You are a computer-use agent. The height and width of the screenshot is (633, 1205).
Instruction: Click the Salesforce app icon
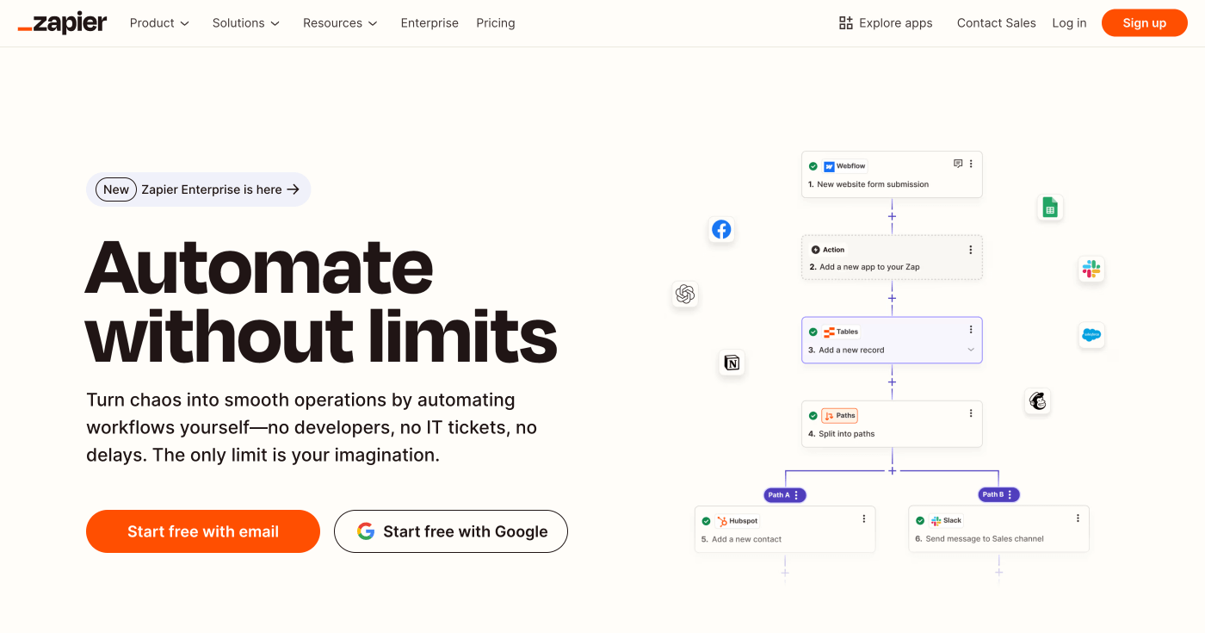pos(1091,335)
